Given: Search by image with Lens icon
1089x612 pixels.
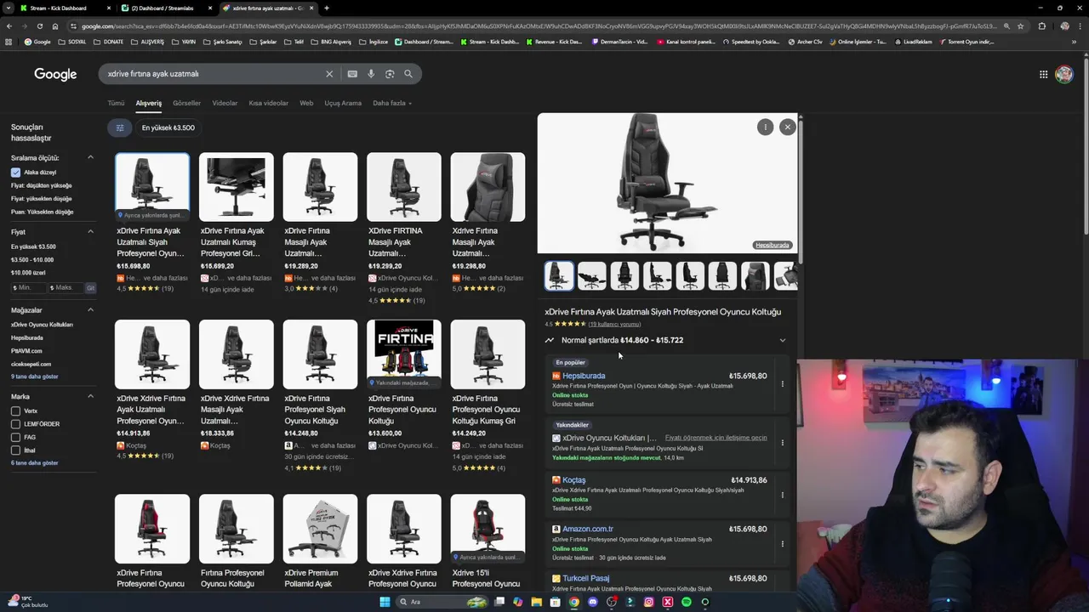Looking at the screenshot, I should pyautogui.click(x=390, y=74).
